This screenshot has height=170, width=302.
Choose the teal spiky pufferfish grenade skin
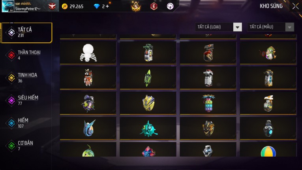(148, 128)
